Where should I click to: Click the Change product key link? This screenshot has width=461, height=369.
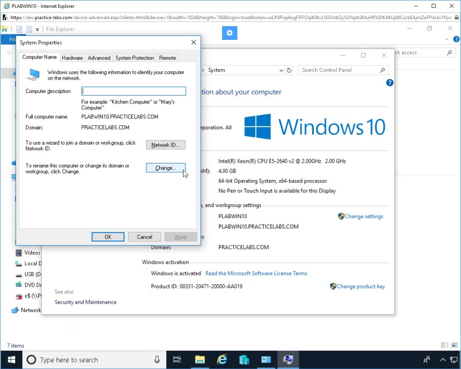[361, 287]
